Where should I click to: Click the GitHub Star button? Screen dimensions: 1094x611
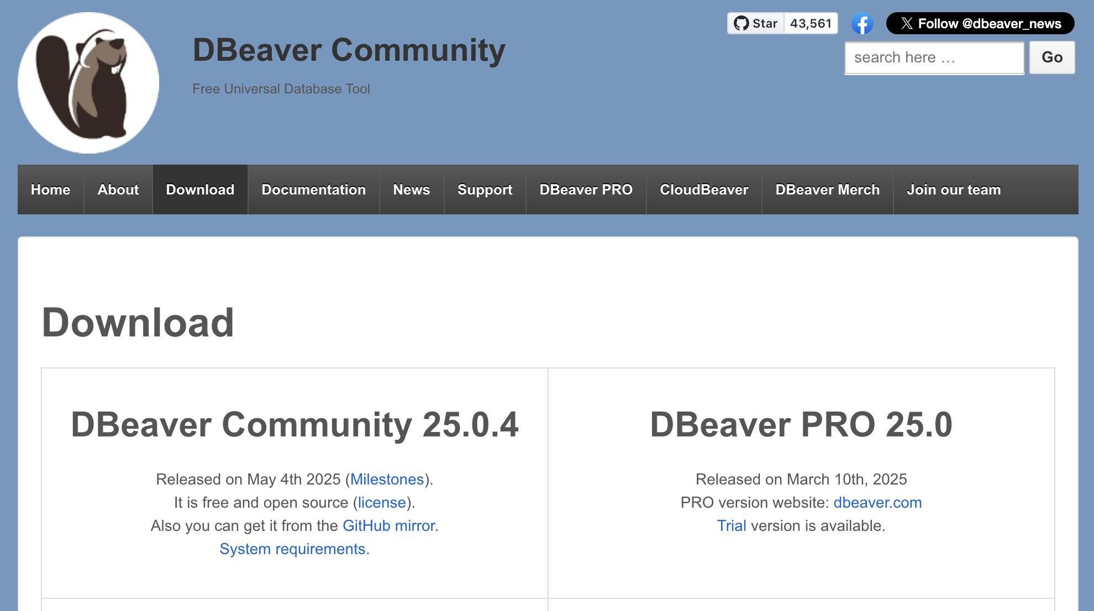(756, 23)
